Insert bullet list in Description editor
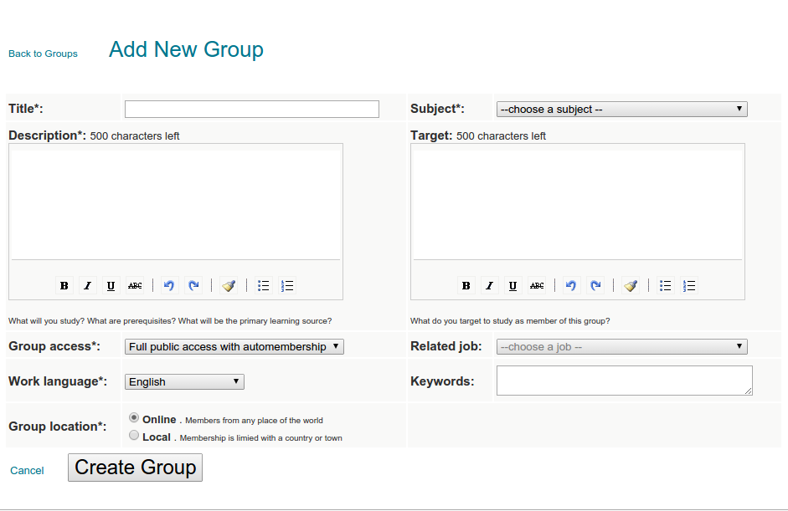 pos(264,286)
